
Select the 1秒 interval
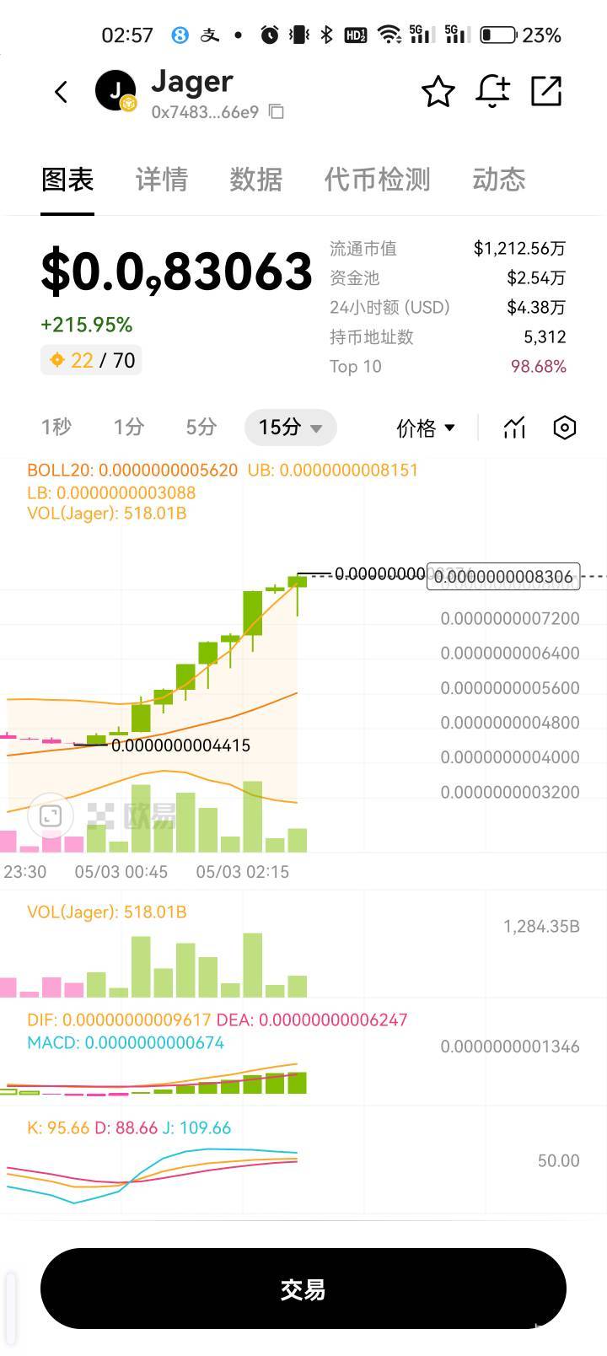(56, 427)
